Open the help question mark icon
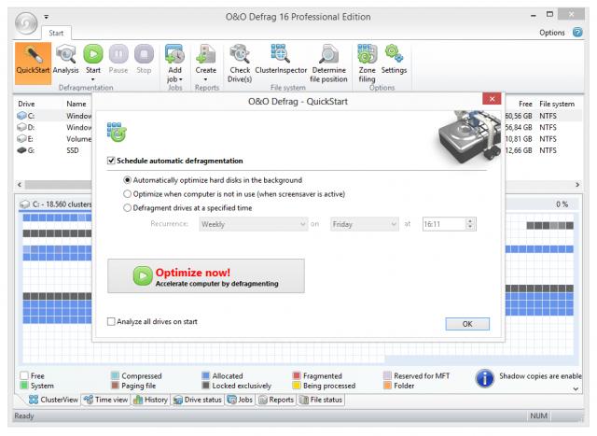Screen dimensions: 597x436 (577, 32)
